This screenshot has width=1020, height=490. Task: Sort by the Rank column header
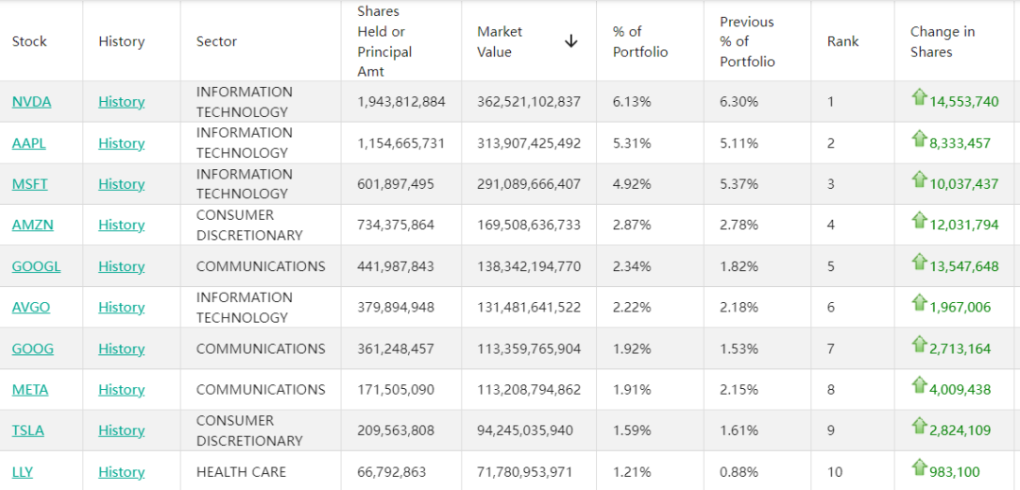(x=842, y=42)
